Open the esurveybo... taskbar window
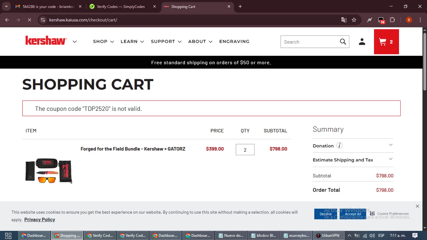427x240 pixels. [296, 236]
